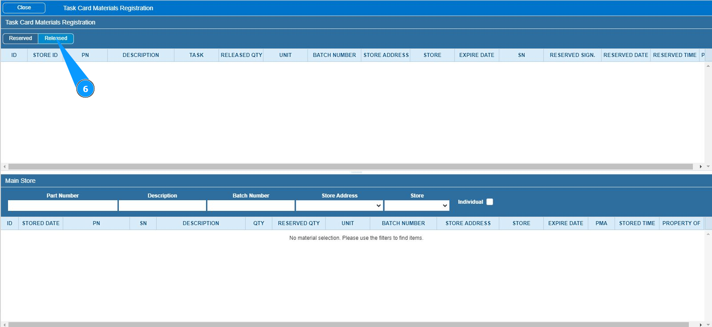712x327 pixels.
Task: Click the STORED DATE column header
Action: (41, 223)
